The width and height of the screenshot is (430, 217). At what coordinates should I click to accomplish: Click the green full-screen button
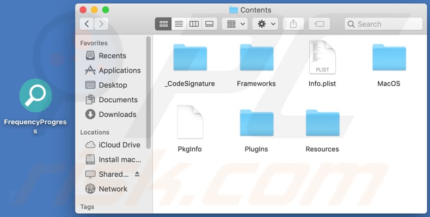[106, 10]
